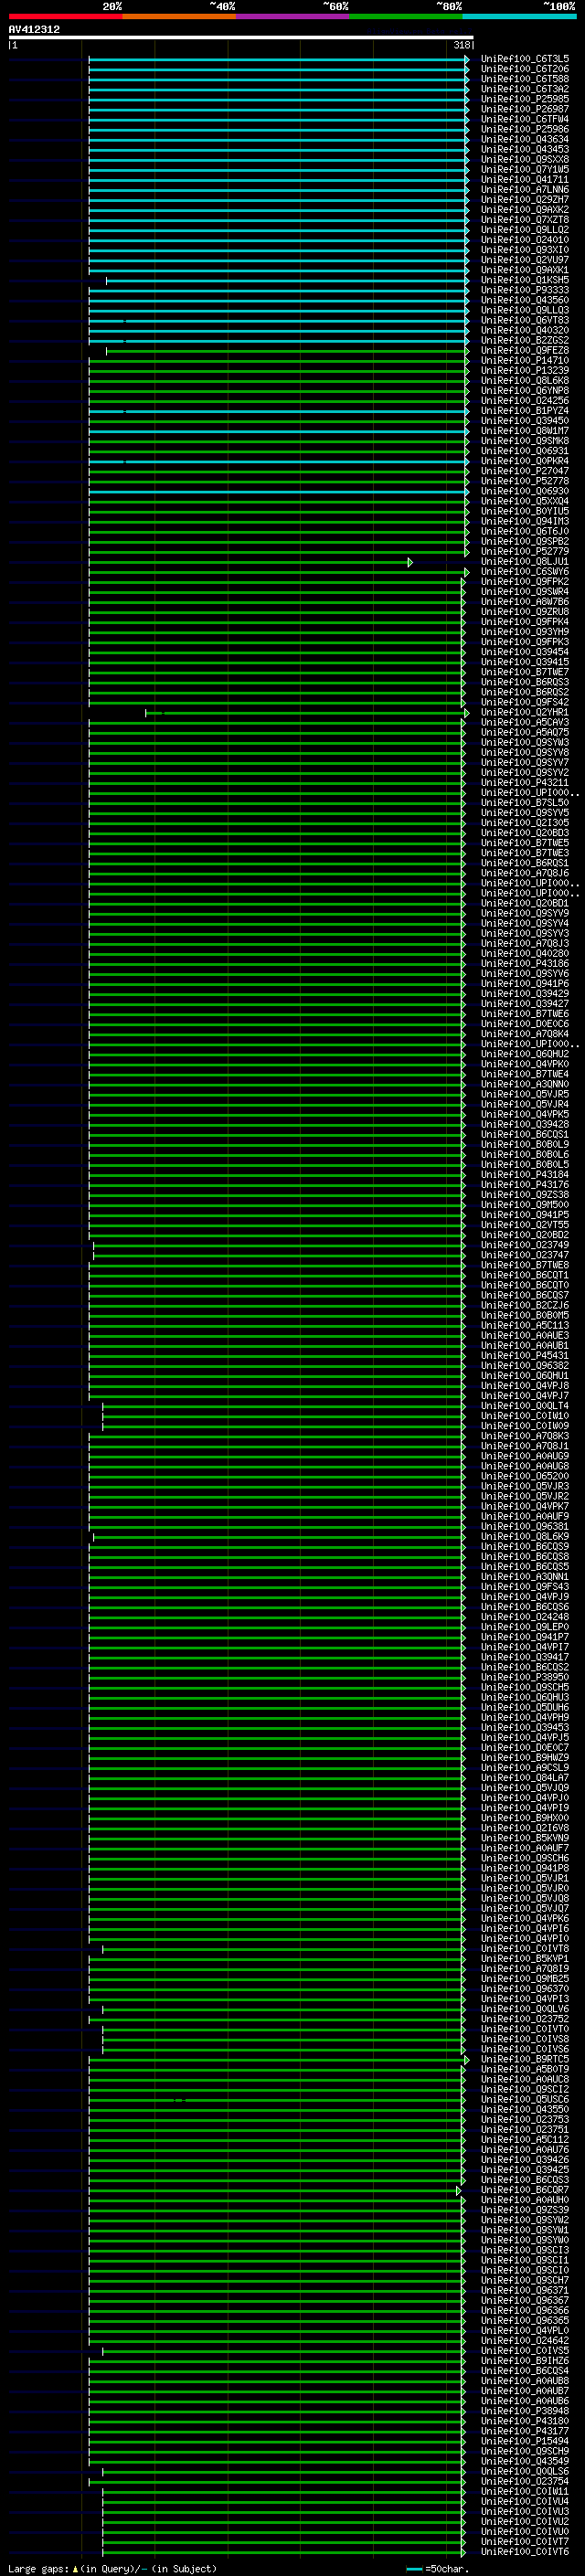The width and height of the screenshot is (585, 2576).
Task: Select hit label UniRef100_Q93YH9
Action: pyautogui.click(x=524, y=631)
